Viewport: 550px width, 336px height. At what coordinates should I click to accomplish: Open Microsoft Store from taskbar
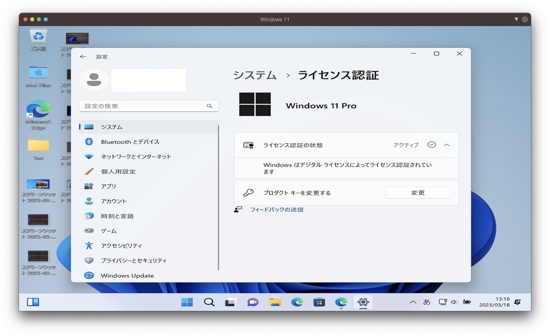(x=319, y=302)
